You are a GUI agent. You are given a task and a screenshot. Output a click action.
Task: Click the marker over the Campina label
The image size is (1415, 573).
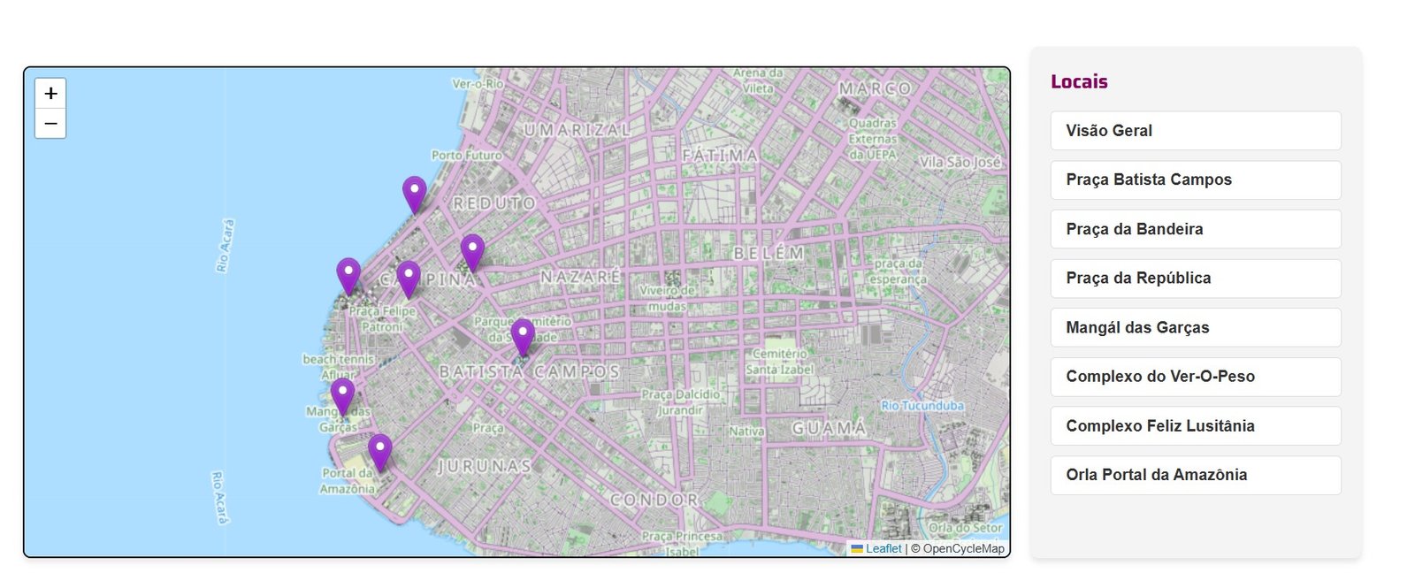[408, 278]
